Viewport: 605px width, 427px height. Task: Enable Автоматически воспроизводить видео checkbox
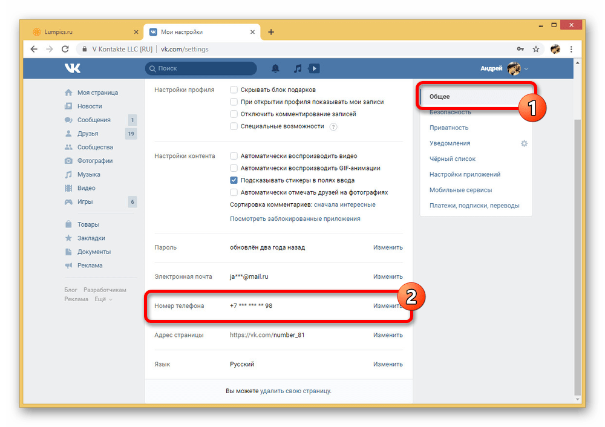point(234,156)
